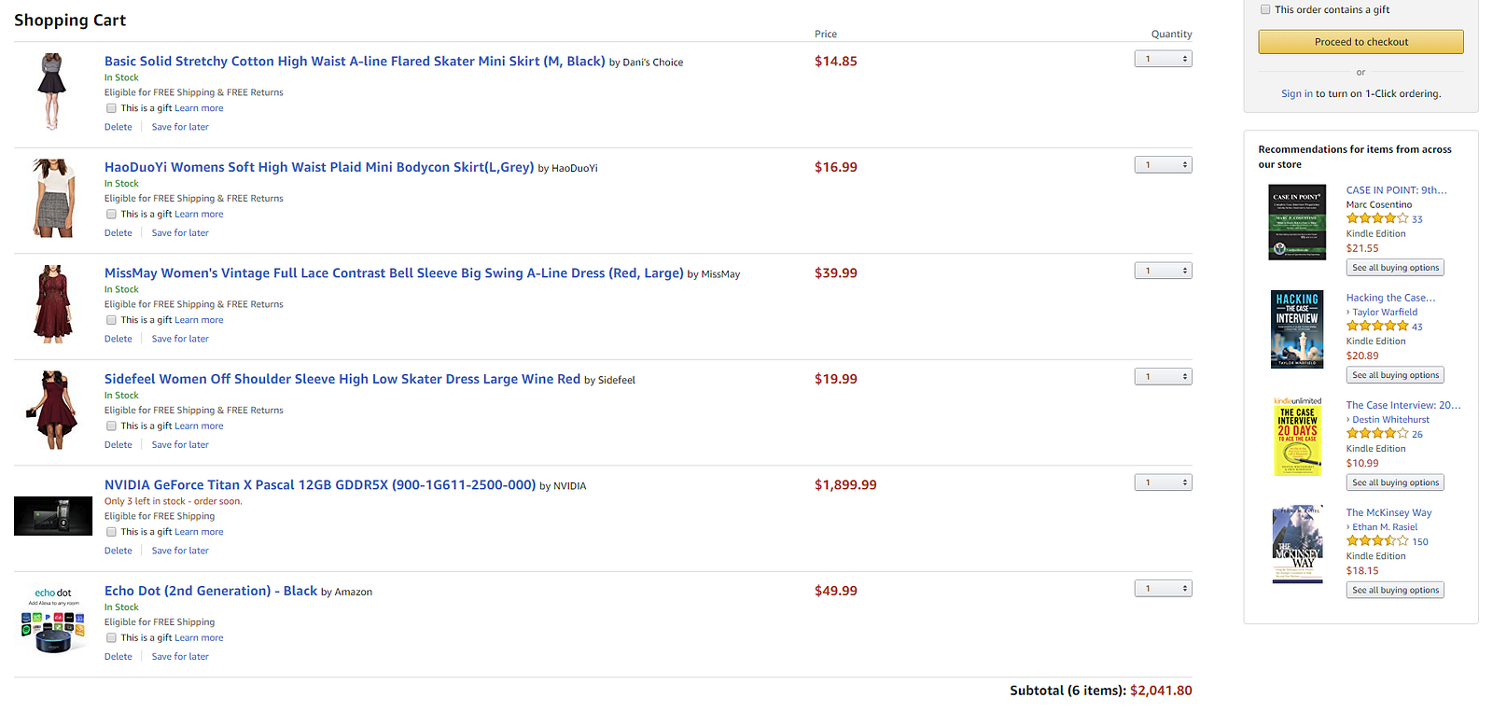Image resolution: width=1493 pixels, height=712 pixels.
Task: Click the star rating for The McKinsey Way
Action: (x=1377, y=541)
